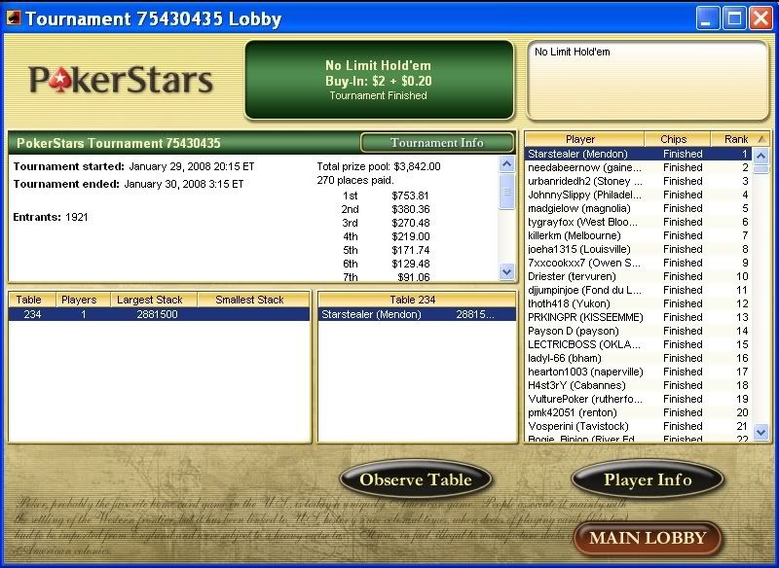The height and width of the screenshot is (568, 779).
Task: Click the PokerStars Tournament 75430435 heading
Action: (x=119, y=143)
